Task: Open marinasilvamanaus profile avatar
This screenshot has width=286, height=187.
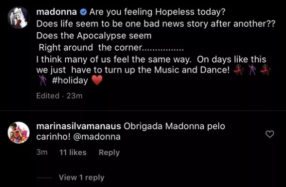Action: point(18,133)
